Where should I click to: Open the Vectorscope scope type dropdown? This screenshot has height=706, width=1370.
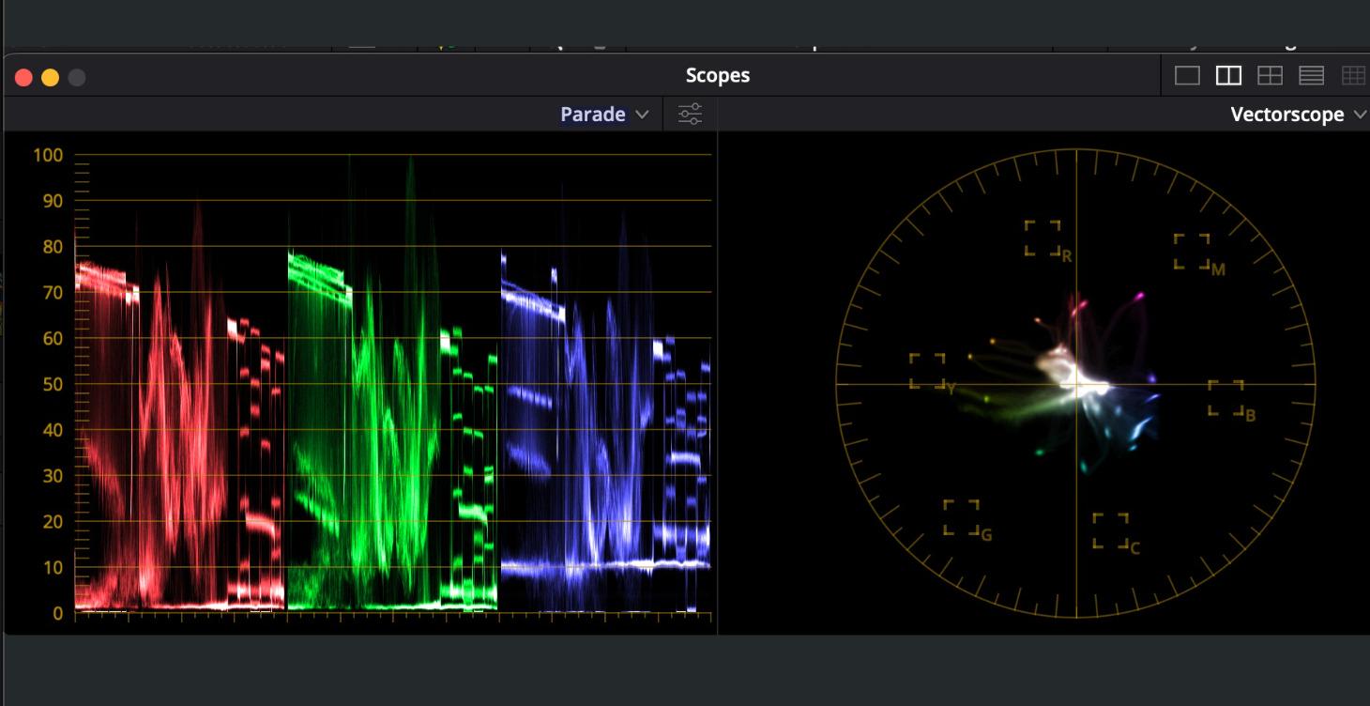pyautogui.click(x=1299, y=115)
